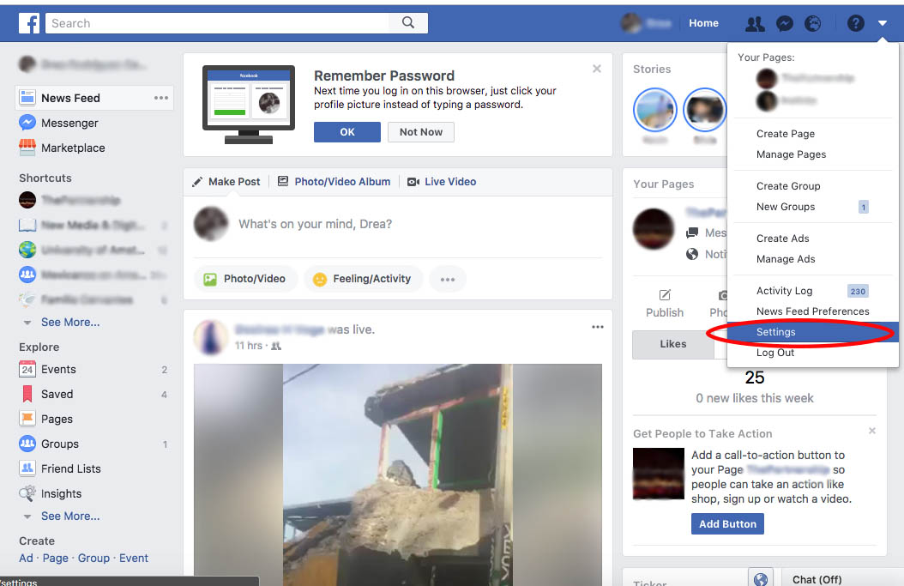Click the Facebook logo icon
The width and height of the screenshot is (904, 586).
29,23
